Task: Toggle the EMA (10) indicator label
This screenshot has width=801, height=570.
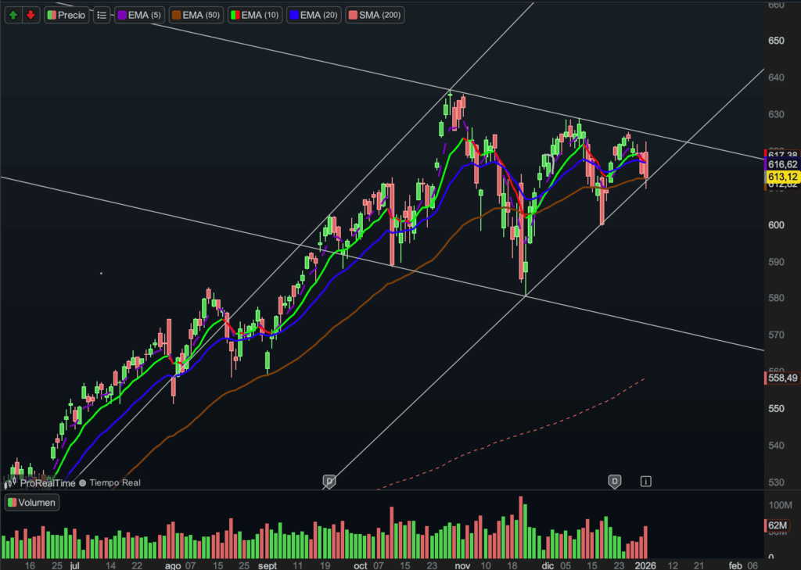Action: click(x=255, y=15)
